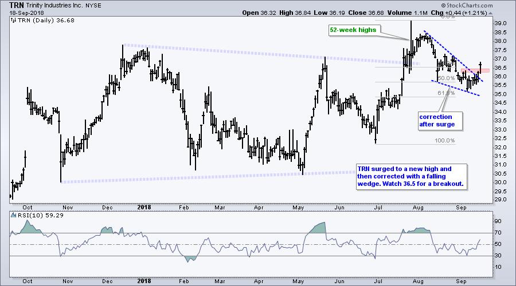Click the Close 36.68 value in header
The image size is (516, 286).
pyautogui.click(x=366, y=13)
